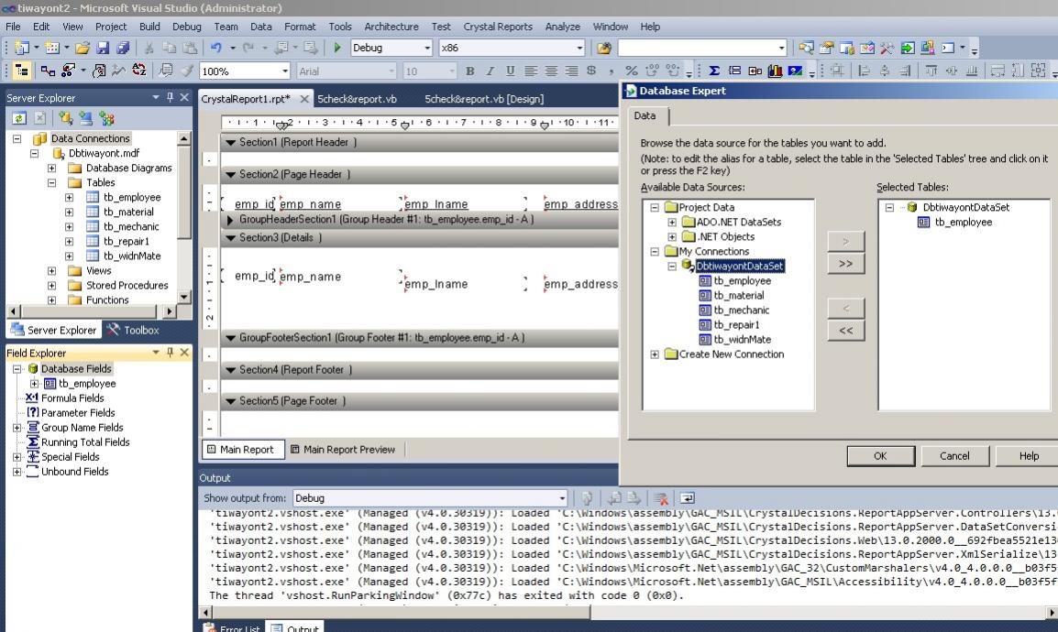Viewport: 1058px width, 632px height.
Task: Toggle word wrap icon in Output panel
Action: (687, 498)
